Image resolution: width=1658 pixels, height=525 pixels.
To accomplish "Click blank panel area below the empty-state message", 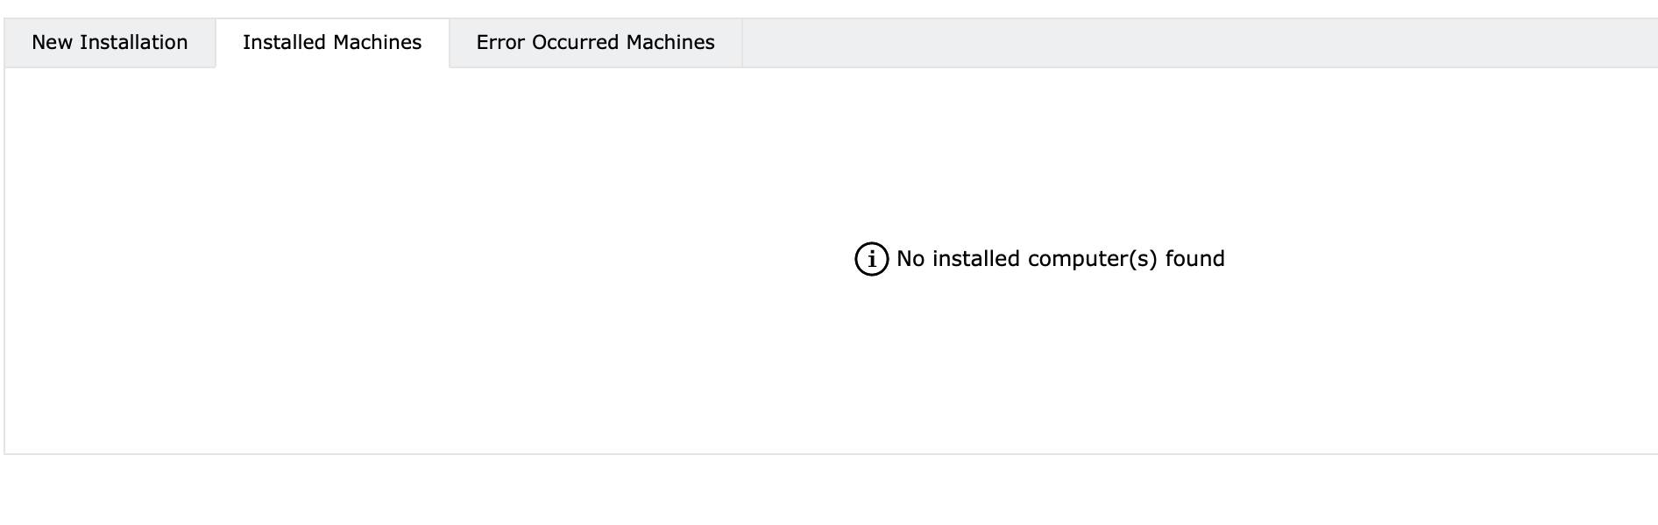I will tap(1039, 367).
